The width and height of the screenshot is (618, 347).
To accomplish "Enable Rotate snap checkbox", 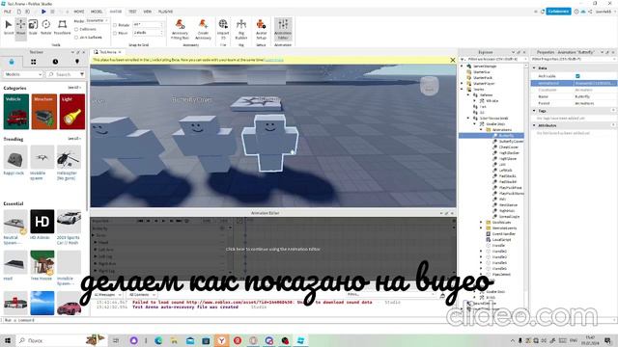I will (115, 25).
